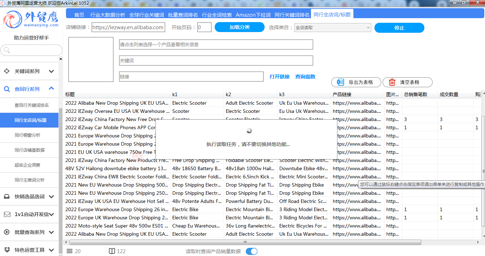Click the 标题 column header
Viewport: 485px width, 256px height.
(x=117, y=95)
